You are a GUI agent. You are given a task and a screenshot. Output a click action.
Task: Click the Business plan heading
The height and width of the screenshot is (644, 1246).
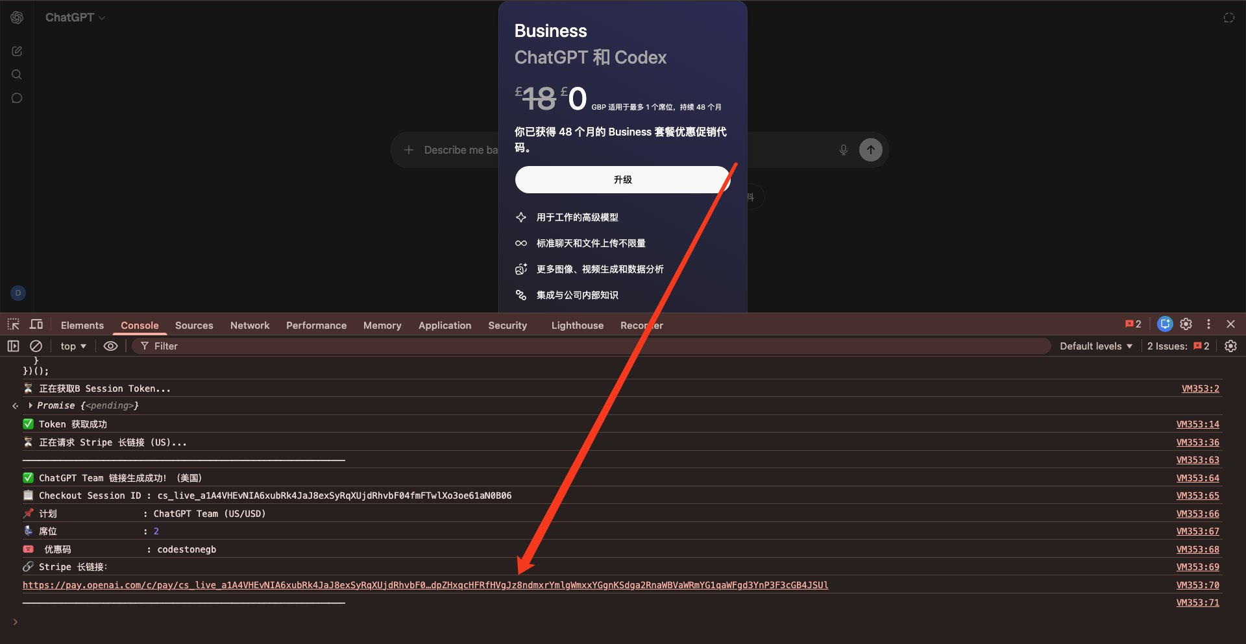click(x=550, y=30)
